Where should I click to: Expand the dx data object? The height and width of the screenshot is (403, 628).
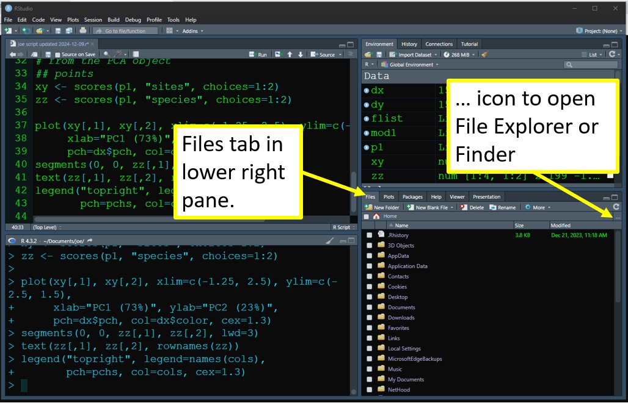pos(366,91)
